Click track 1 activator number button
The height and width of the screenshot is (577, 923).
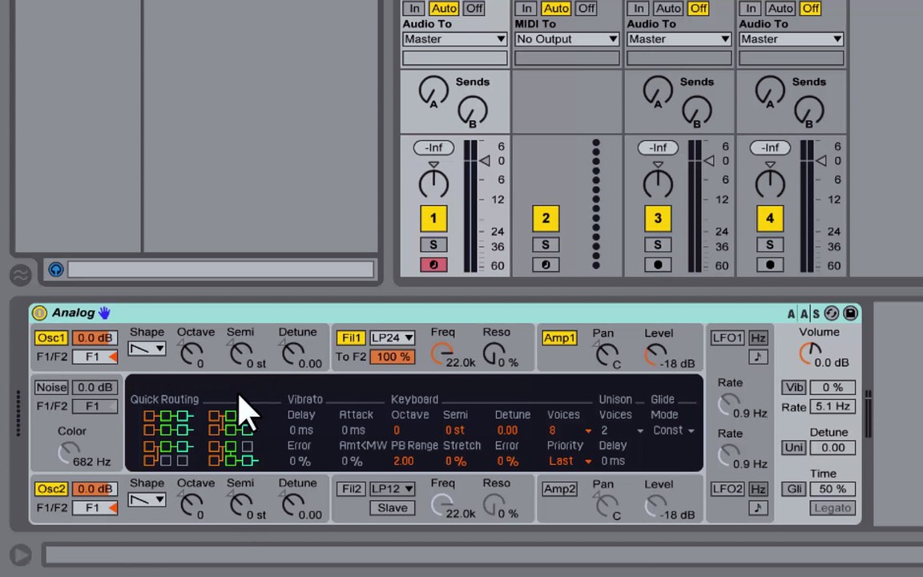pos(433,219)
